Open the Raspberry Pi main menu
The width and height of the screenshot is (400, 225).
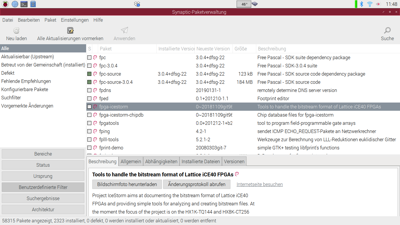click(x=5, y=4)
